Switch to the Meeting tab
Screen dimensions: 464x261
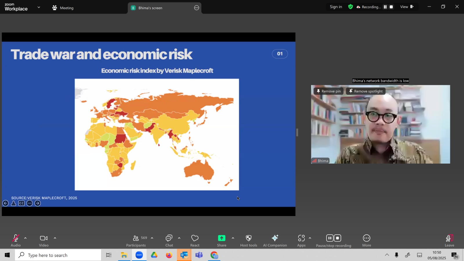pyautogui.click(x=63, y=8)
